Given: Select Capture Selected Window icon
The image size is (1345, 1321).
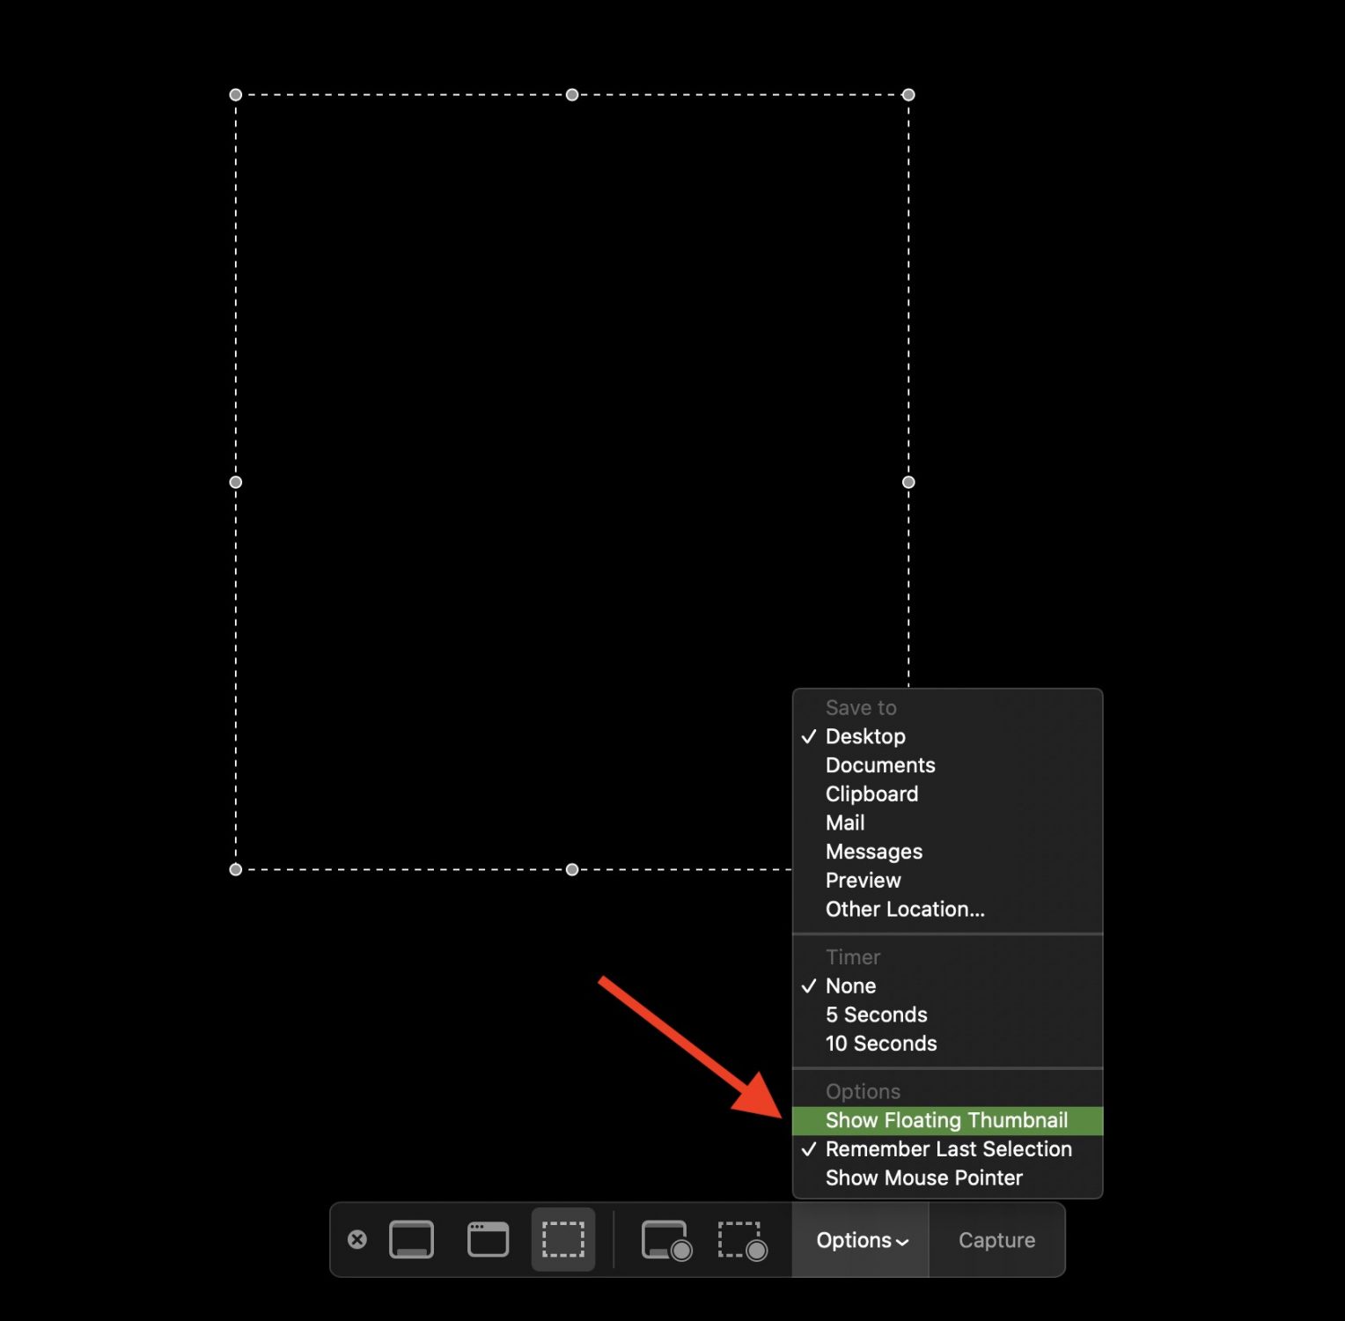Looking at the screenshot, I should click(x=488, y=1239).
